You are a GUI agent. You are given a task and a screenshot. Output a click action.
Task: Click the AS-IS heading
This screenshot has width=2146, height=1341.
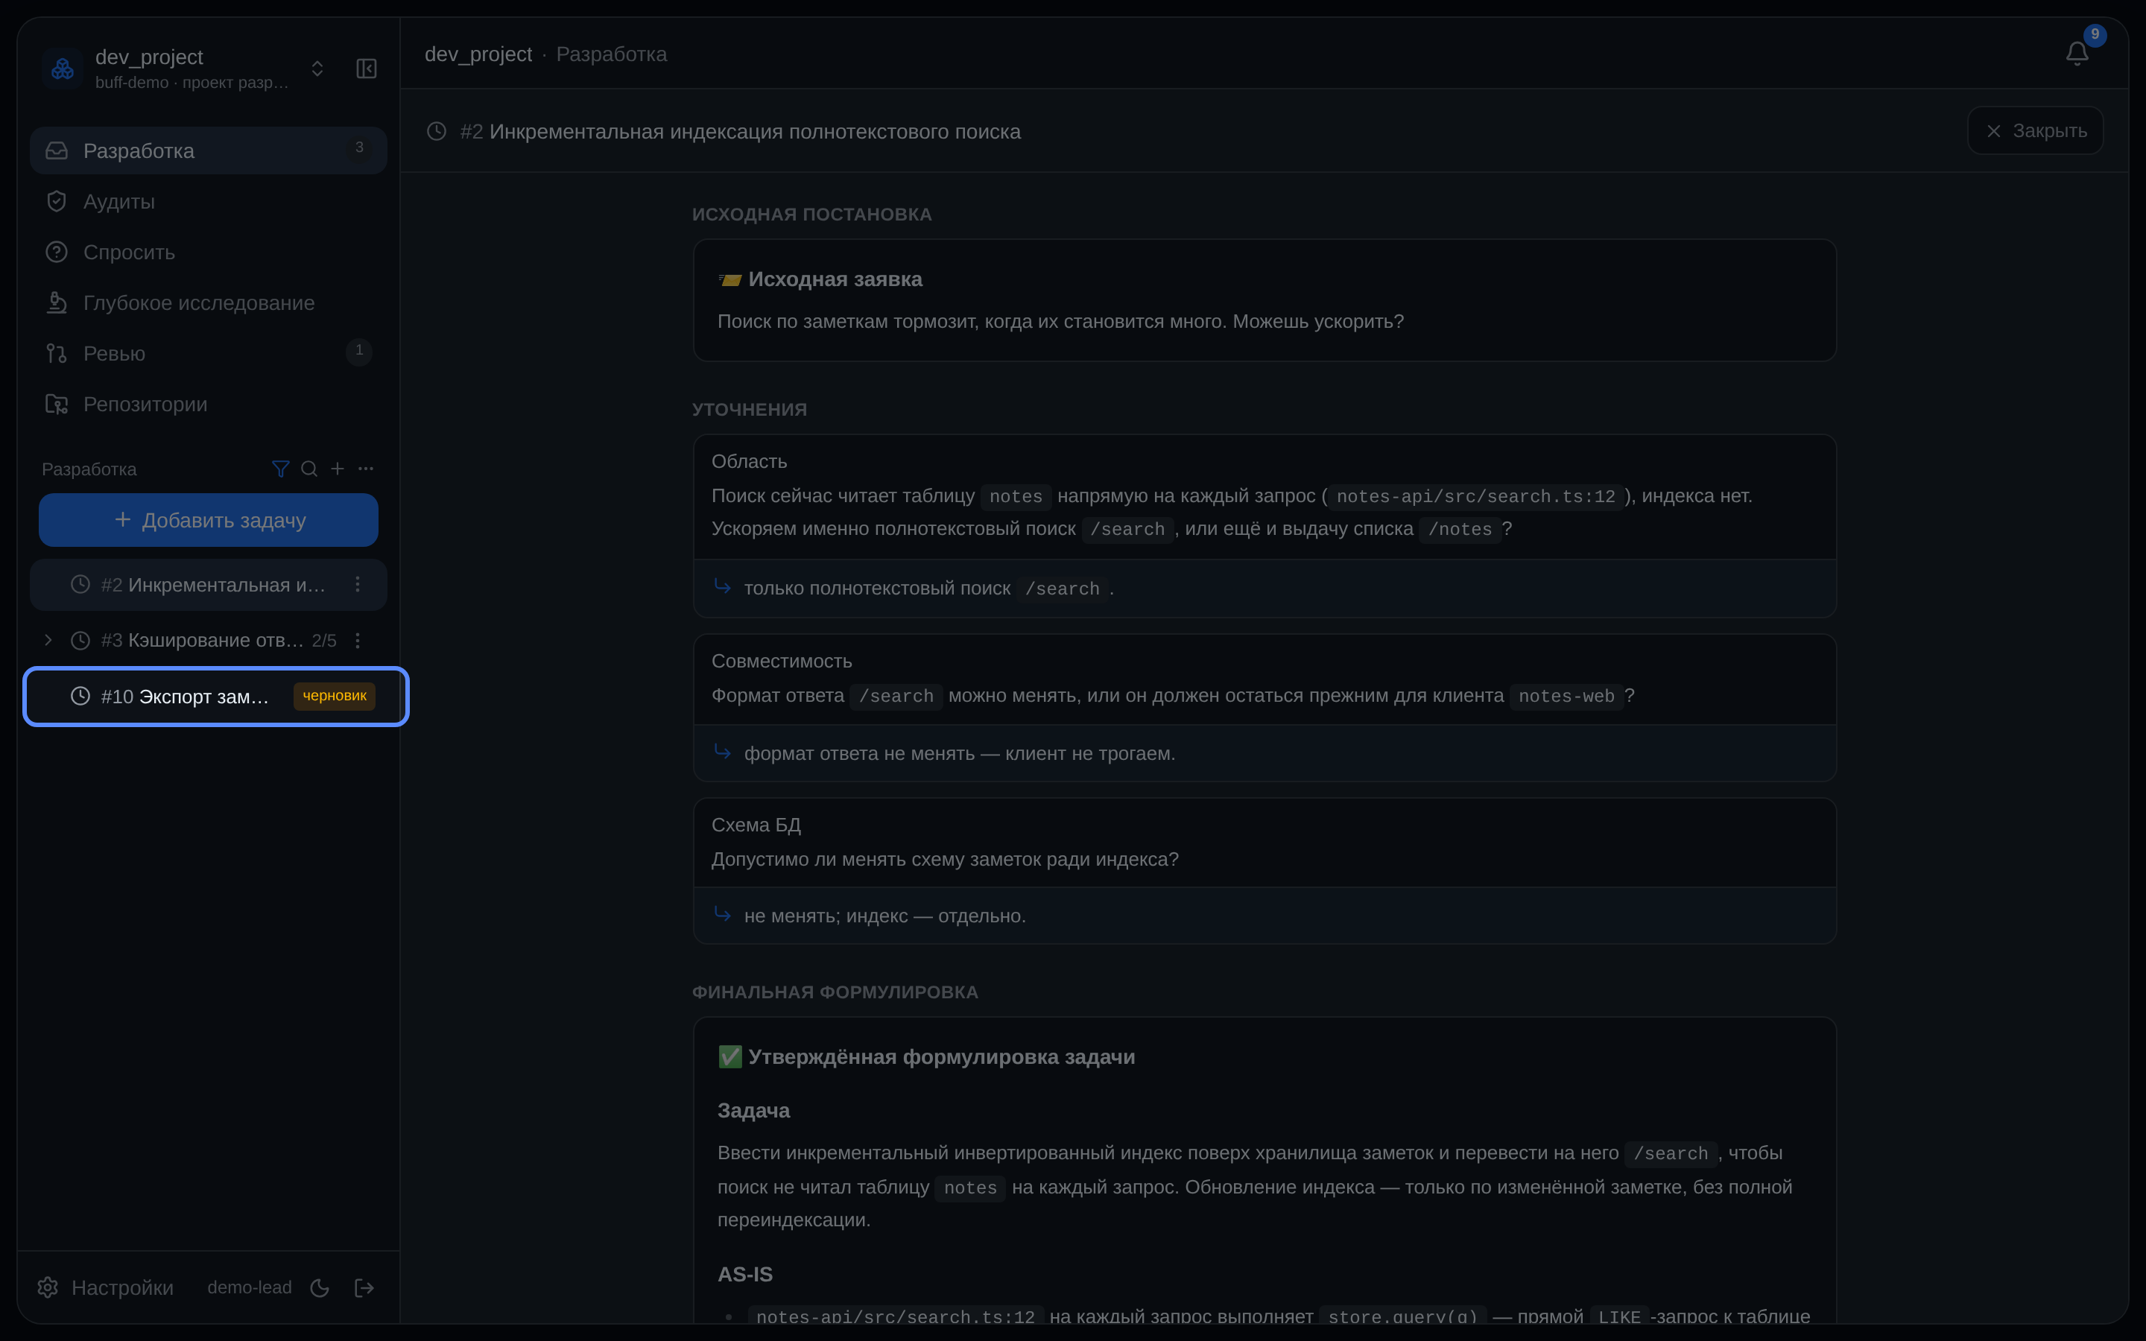coord(745,1275)
